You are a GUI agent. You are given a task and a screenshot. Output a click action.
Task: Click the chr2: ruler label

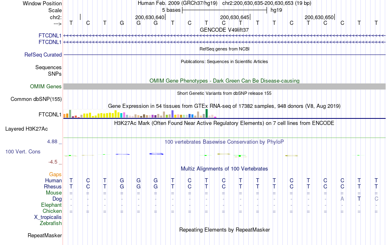click(56, 17)
